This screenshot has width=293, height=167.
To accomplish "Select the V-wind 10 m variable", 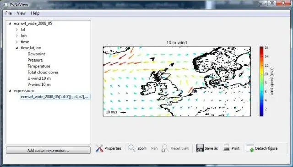I will tap(39, 84).
